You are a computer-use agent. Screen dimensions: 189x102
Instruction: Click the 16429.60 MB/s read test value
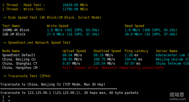(x=75, y=5)
